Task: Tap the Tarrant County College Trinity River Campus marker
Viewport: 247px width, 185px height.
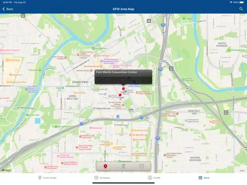Action: pos(78,55)
